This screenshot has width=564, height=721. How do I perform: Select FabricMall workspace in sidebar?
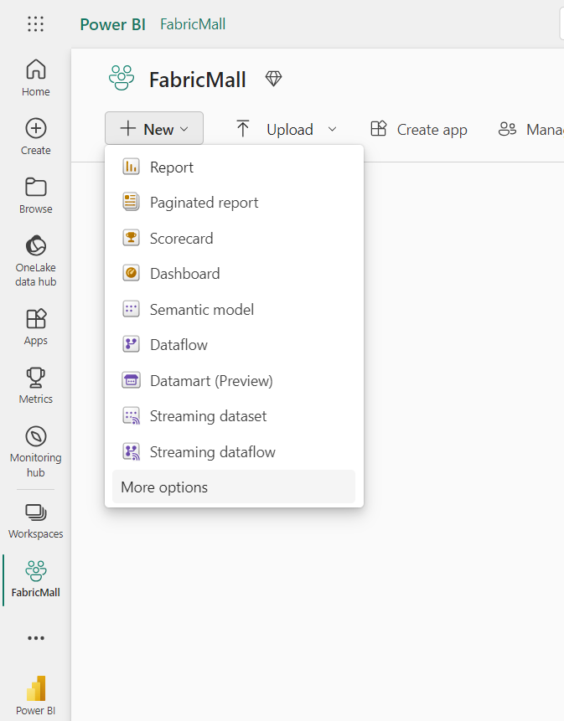[35, 579]
